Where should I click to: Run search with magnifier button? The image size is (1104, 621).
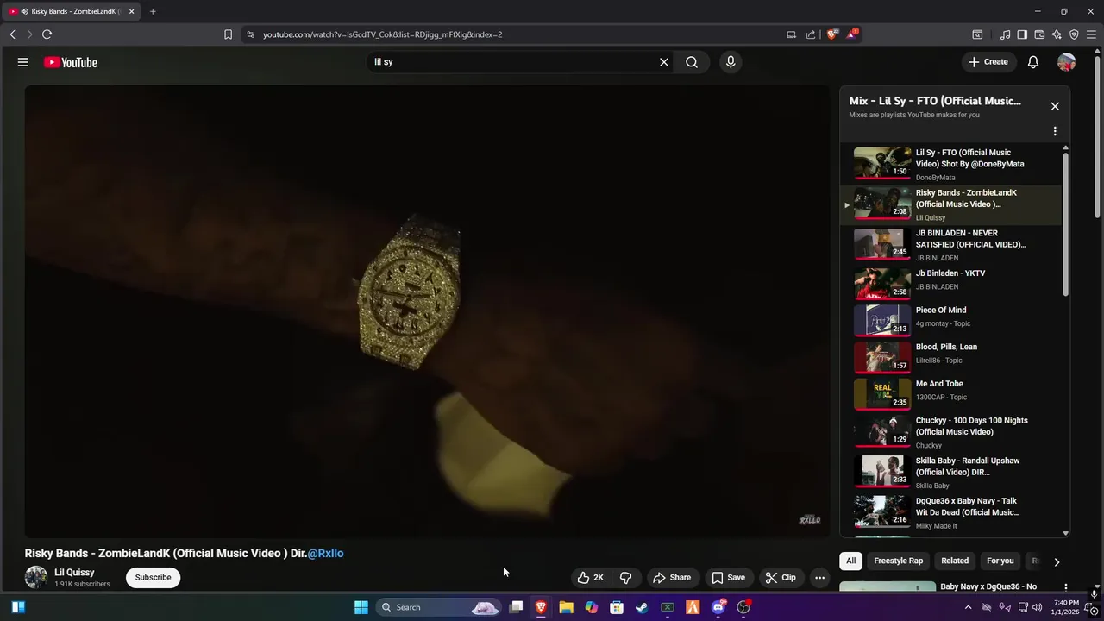coord(692,62)
